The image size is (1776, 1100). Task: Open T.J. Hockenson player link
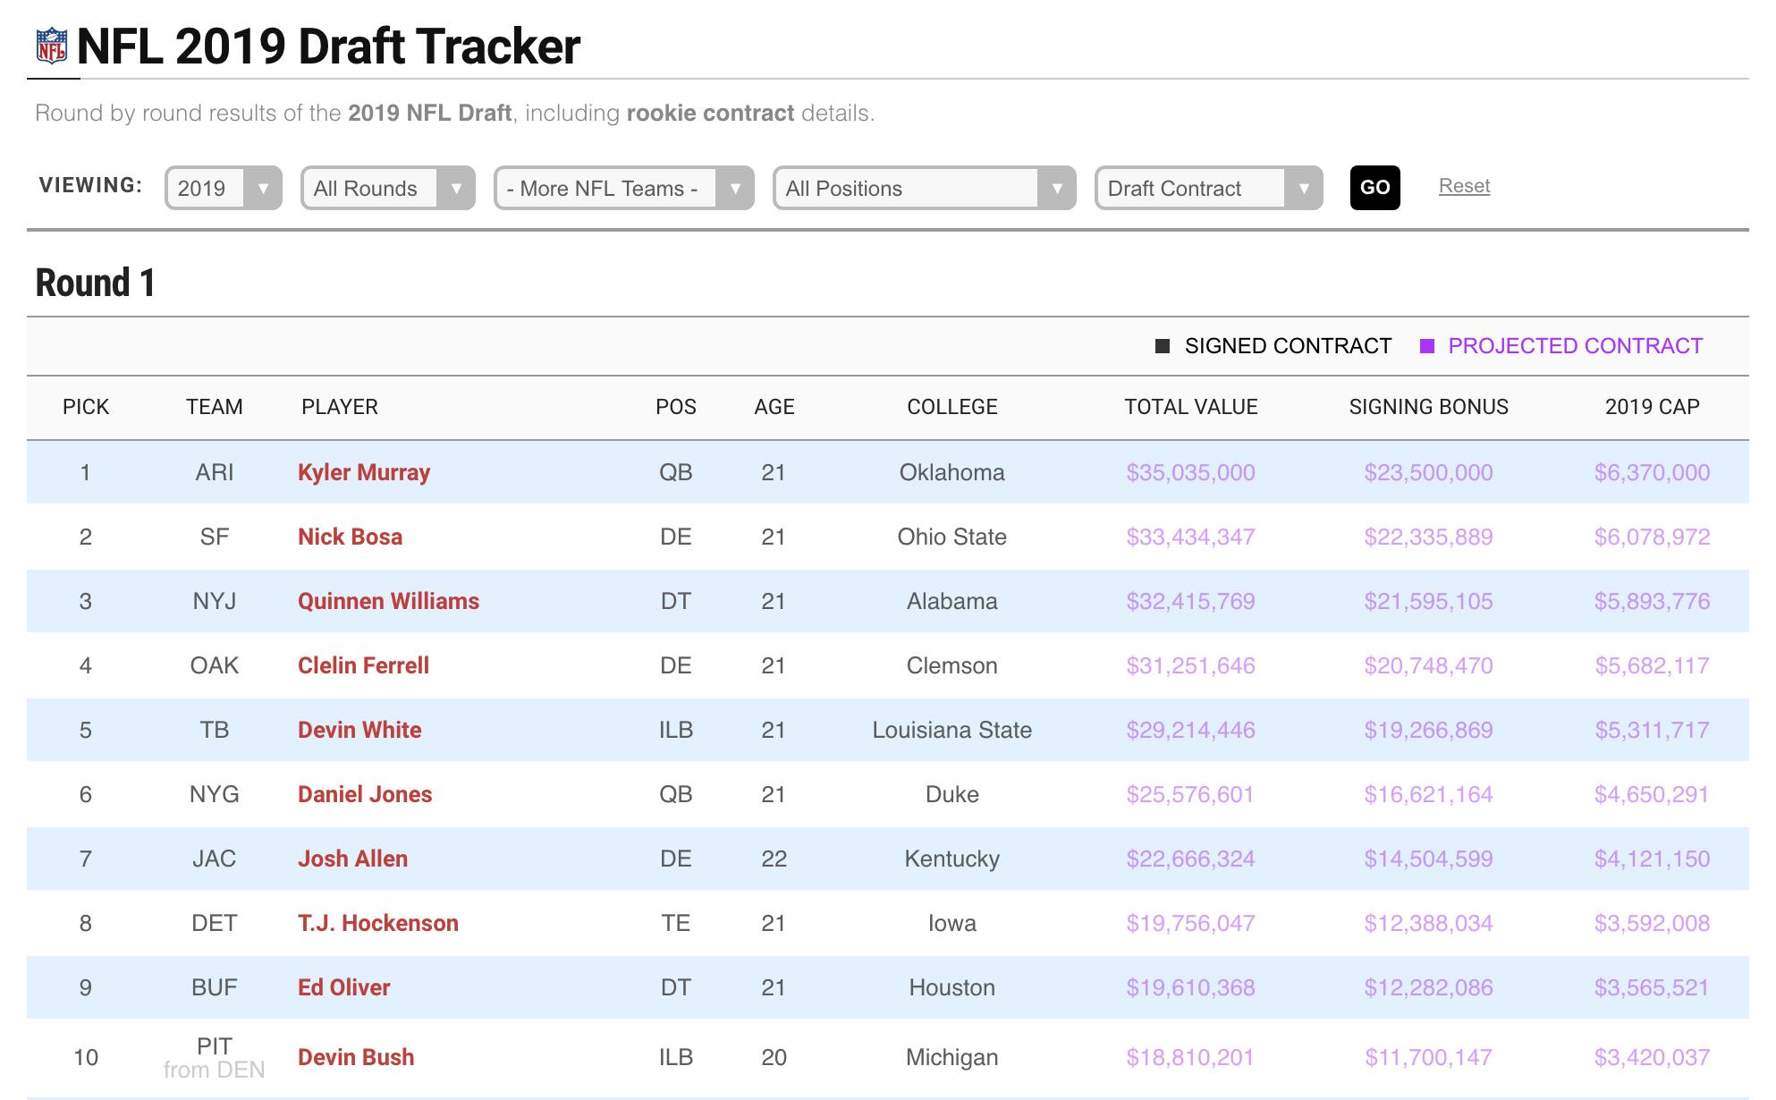tap(378, 923)
